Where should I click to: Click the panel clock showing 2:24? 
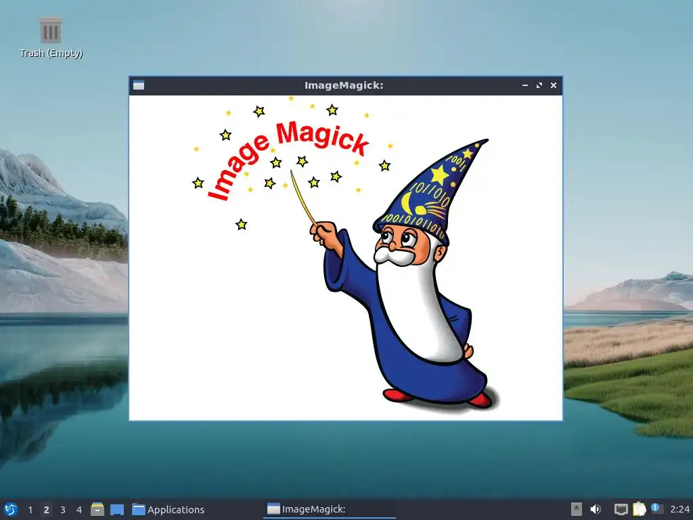[679, 509]
